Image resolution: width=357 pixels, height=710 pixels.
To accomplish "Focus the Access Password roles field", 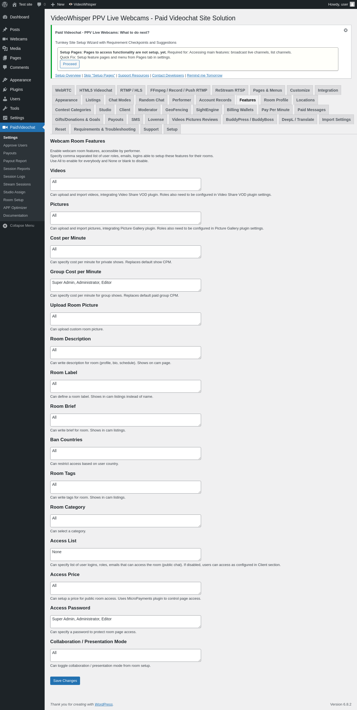I will [x=126, y=622].
